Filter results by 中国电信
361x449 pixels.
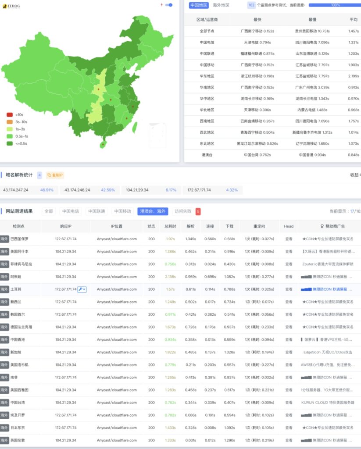coord(70,211)
